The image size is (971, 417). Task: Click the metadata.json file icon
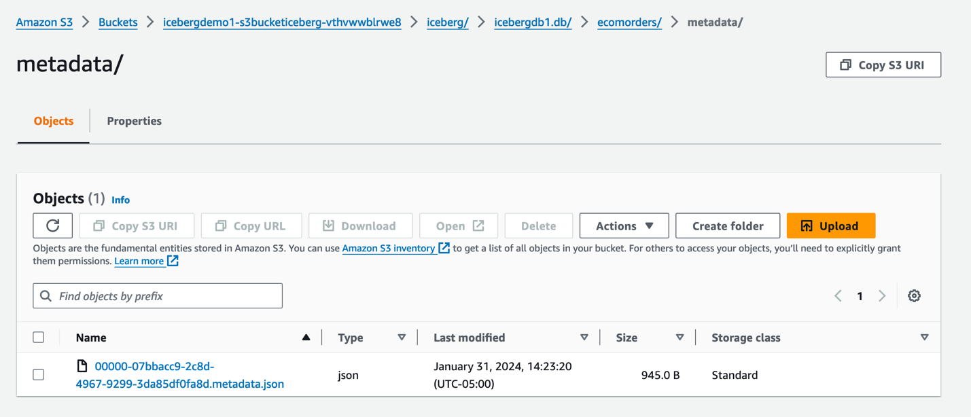(x=82, y=366)
